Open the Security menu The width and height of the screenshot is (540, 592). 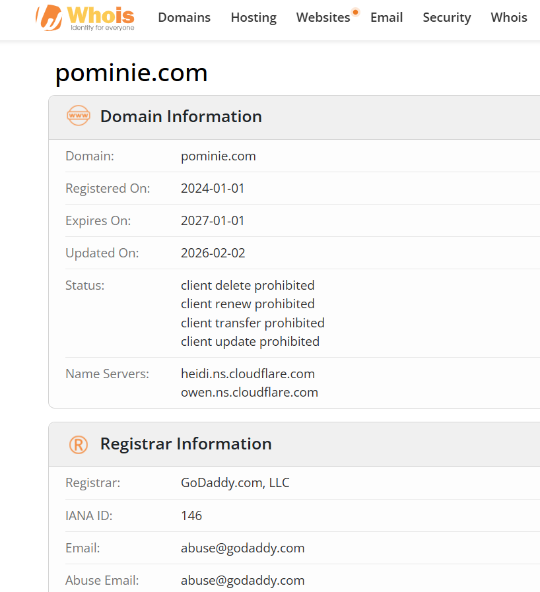click(x=447, y=17)
